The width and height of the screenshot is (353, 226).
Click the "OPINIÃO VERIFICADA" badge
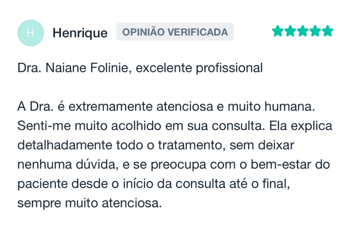(175, 32)
